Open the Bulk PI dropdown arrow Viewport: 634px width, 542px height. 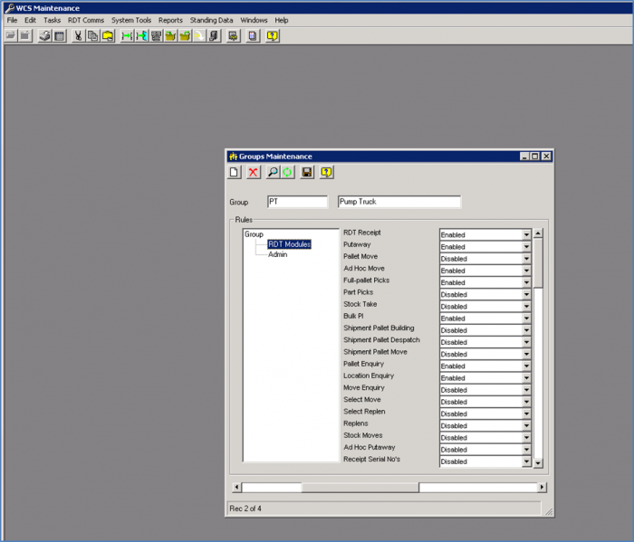(526, 319)
